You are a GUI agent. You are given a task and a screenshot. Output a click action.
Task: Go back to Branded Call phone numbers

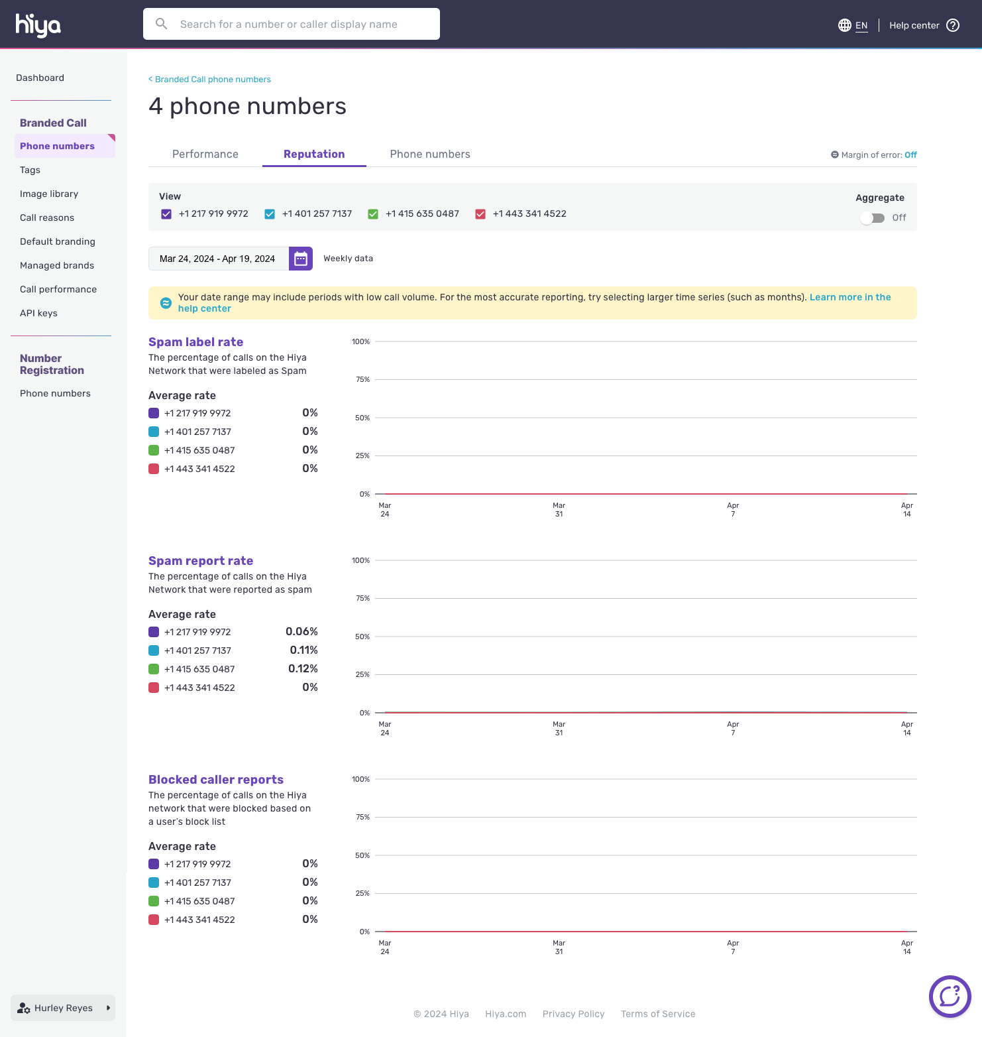209,79
